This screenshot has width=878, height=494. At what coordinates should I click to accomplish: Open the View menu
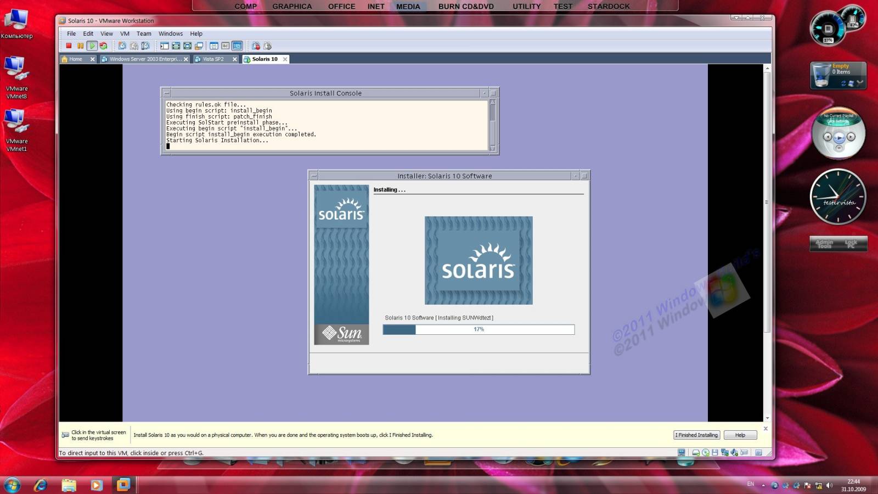pos(106,33)
